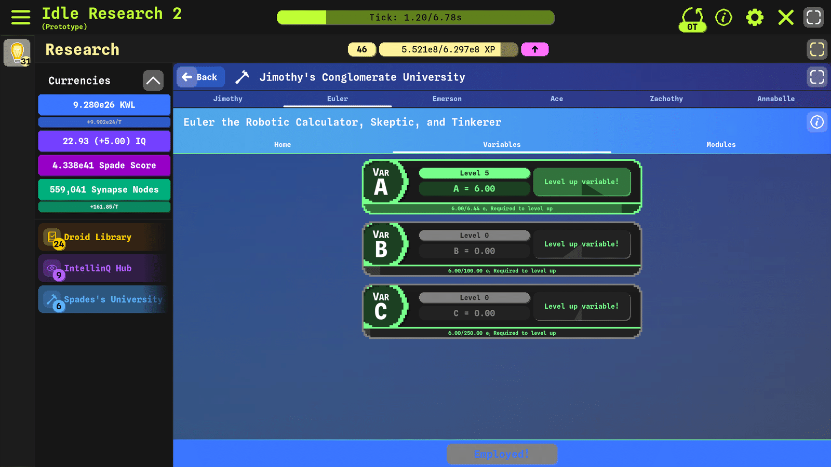
Task: Click the XP progress bar
Action: [448, 49]
